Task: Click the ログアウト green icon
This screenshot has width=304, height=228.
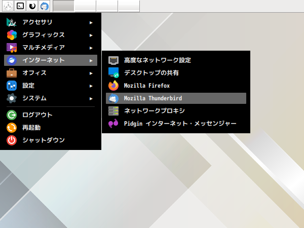Action: pos(12,115)
